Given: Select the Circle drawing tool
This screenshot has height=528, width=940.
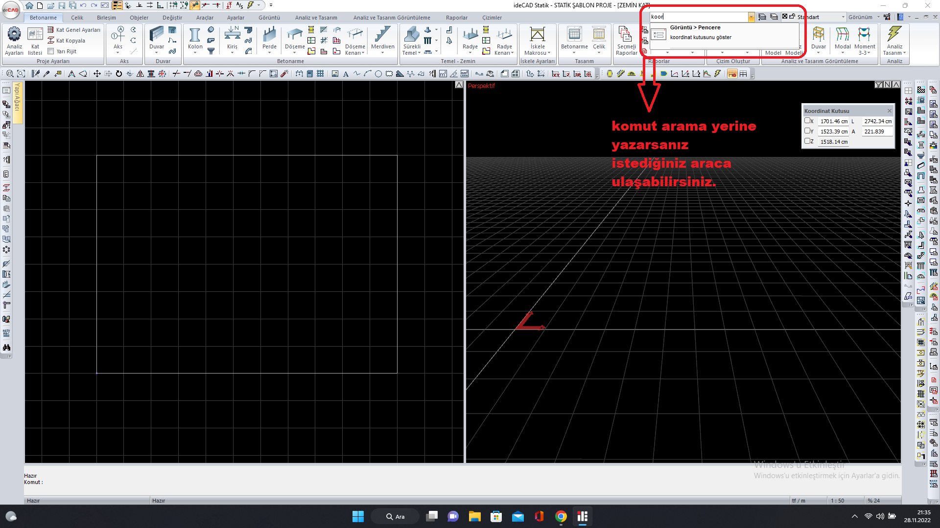Looking at the screenshot, I should (378, 74).
